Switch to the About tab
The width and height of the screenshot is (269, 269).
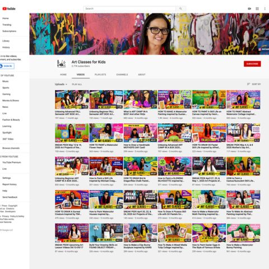(142, 75)
